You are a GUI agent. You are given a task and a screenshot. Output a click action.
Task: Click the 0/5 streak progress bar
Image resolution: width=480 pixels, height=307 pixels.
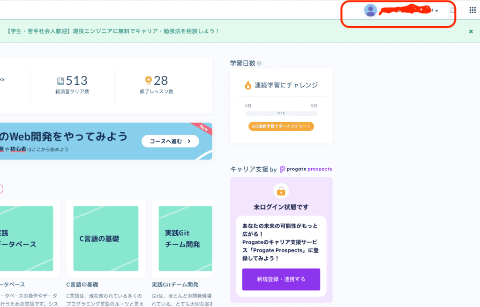click(x=281, y=113)
